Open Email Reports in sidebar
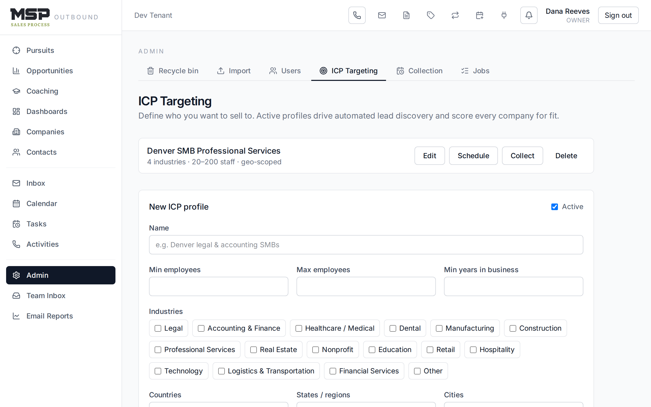 click(61, 316)
